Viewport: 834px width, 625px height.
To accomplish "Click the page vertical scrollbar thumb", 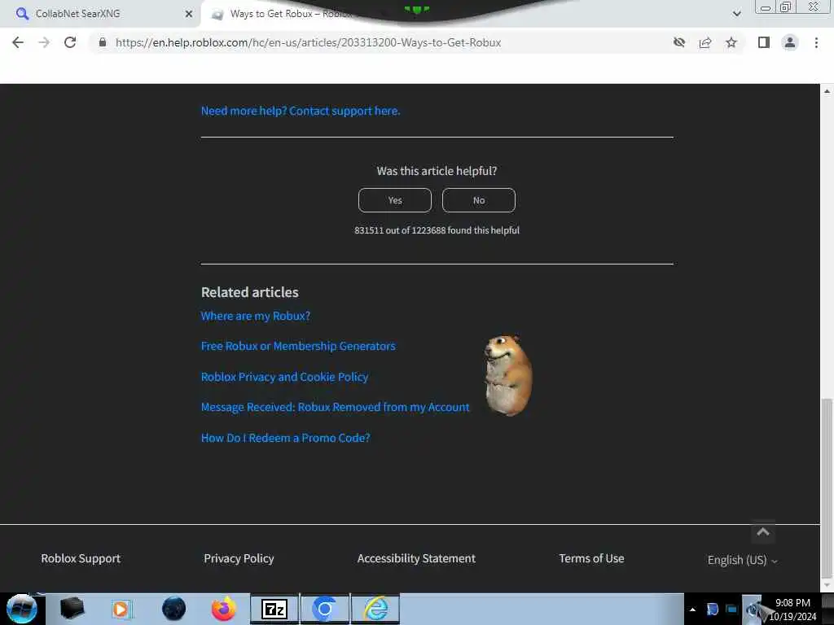I will (827, 488).
